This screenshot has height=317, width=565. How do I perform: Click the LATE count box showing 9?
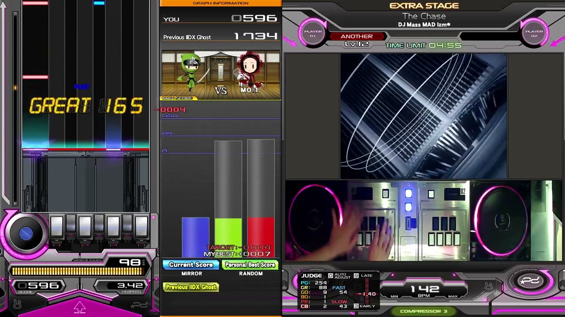356,276
